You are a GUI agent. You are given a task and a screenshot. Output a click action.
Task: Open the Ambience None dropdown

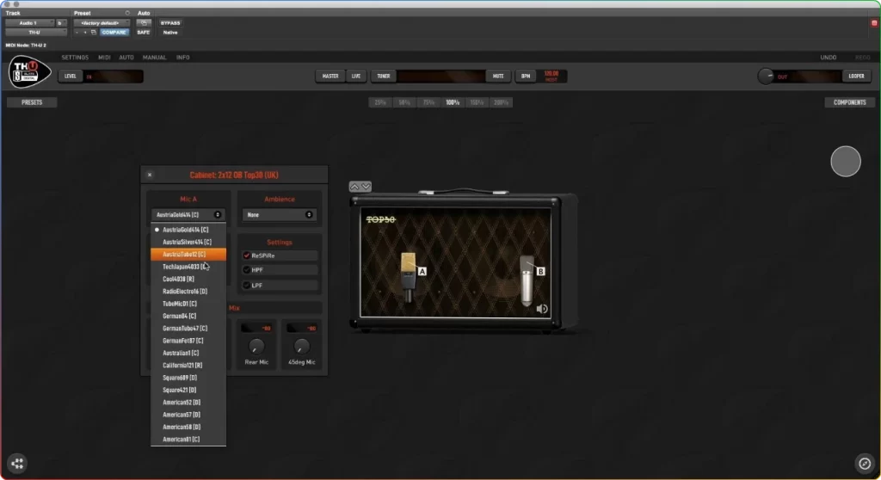[280, 215]
